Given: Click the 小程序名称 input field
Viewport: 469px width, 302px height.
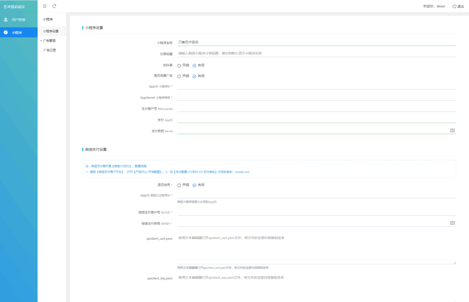Looking at the screenshot, I should point(316,42).
